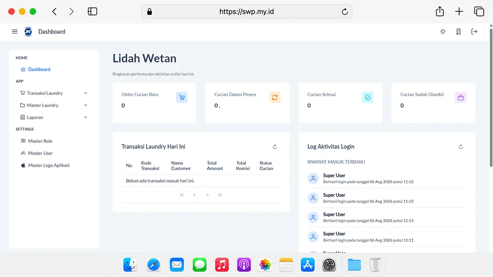Switch theme with the sun icon
Screen dimensions: 493x277
click(x=442, y=31)
